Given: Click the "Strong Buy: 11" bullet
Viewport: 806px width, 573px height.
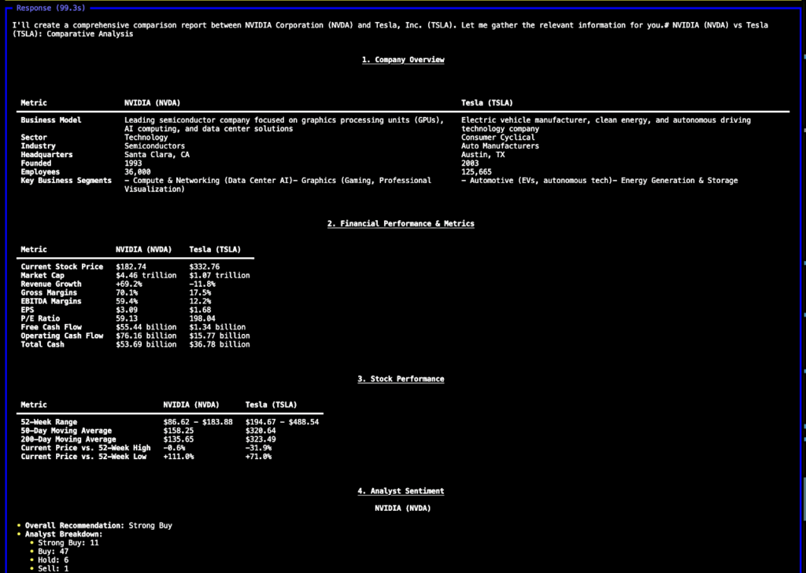Looking at the screenshot, I should point(65,542).
